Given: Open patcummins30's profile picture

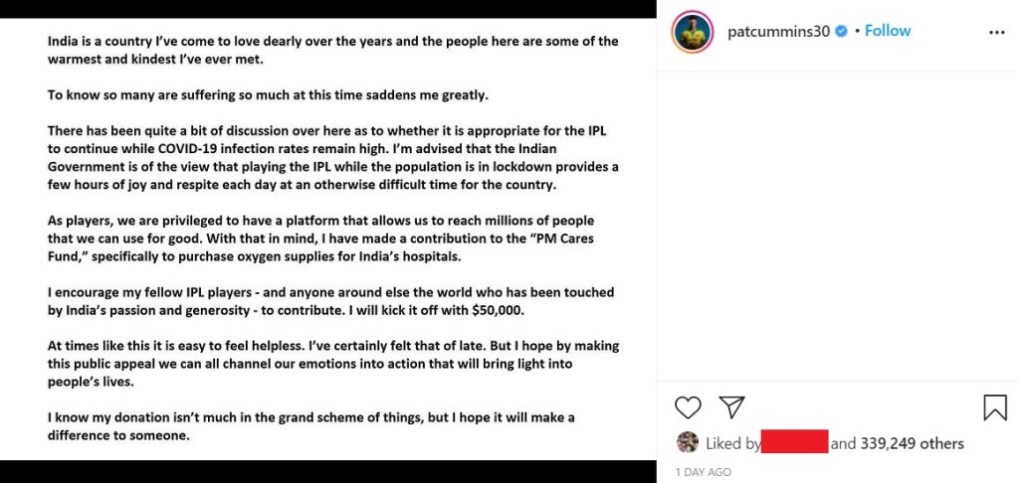Looking at the screenshot, I should pyautogui.click(x=692, y=33).
